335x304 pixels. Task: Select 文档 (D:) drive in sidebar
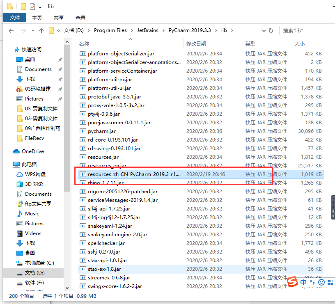[x=34, y=273]
